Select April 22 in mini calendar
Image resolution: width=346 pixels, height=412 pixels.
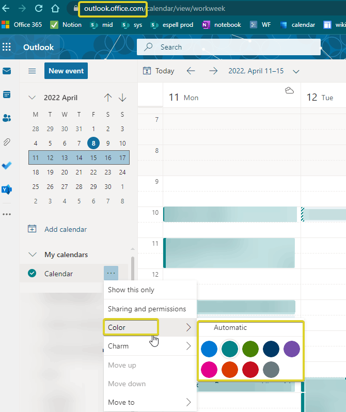click(93, 172)
